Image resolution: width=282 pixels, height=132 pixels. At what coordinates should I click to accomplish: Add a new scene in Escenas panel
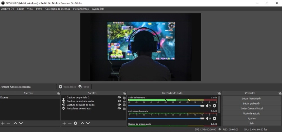click(x=3, y=123)
